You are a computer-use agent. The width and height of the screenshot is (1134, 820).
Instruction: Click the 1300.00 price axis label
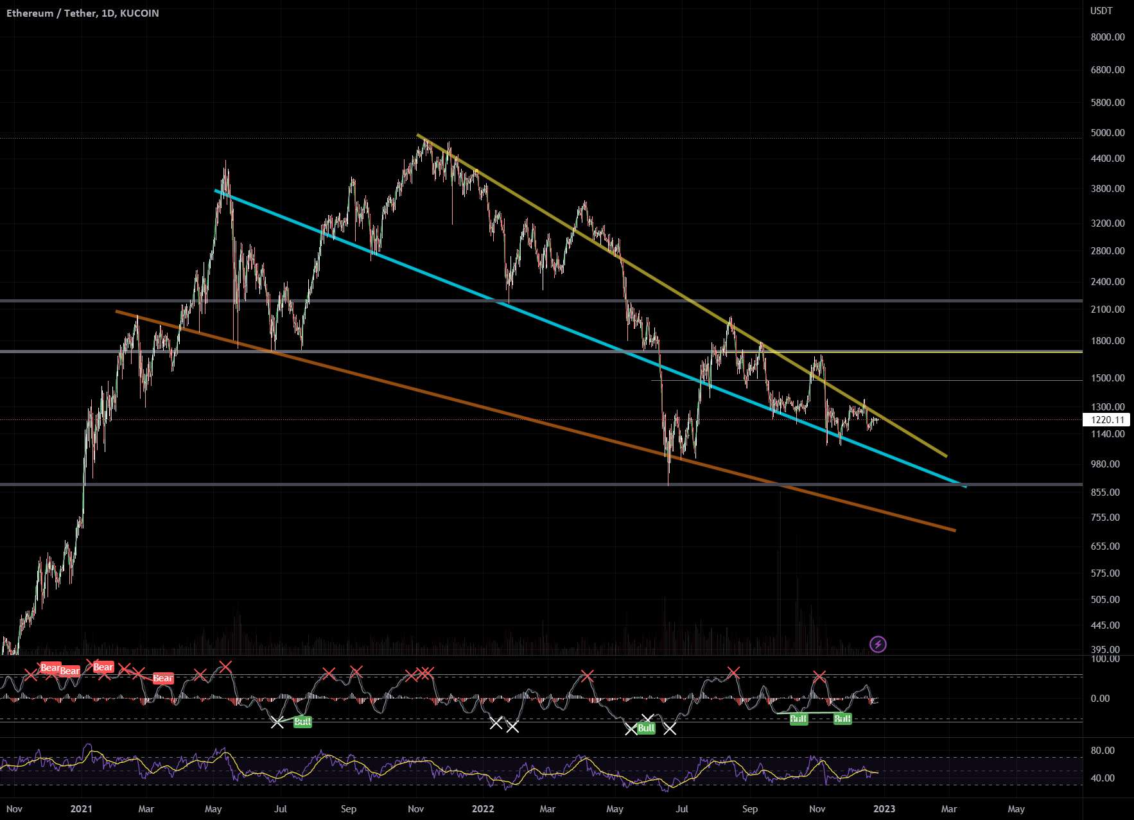click(x=1108, y=407)
